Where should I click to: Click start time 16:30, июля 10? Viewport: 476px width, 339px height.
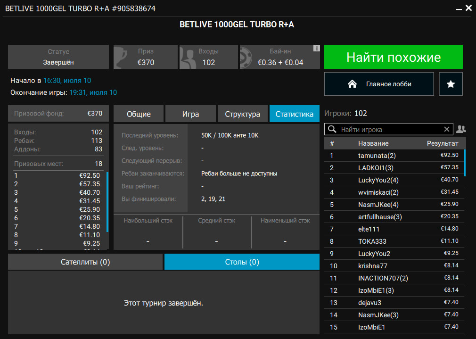pyautogui.click(x=67, y=81)
